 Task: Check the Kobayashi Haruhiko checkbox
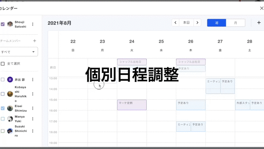tap(3, 94)
